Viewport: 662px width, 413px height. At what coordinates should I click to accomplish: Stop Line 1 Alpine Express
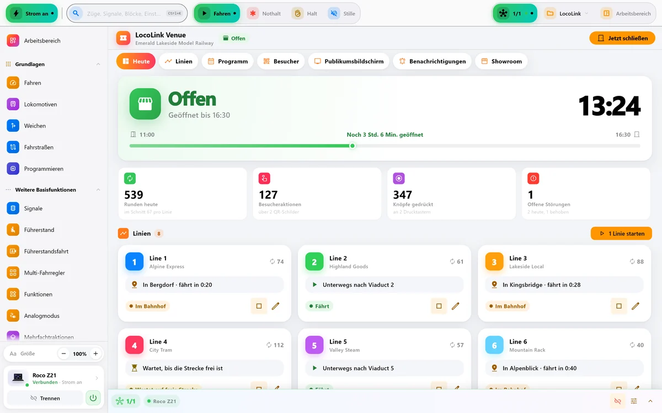click(259, 306)
